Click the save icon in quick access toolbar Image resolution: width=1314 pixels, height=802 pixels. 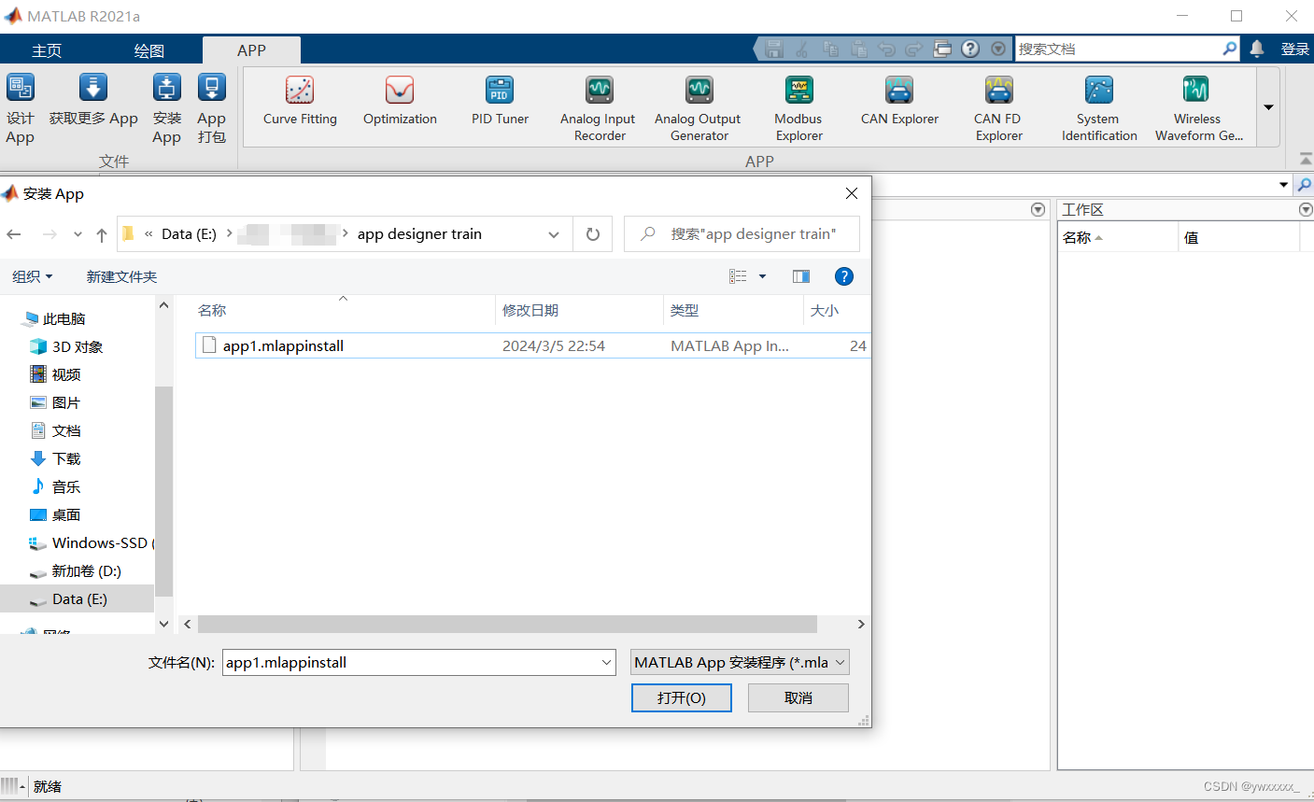point(774,49)
